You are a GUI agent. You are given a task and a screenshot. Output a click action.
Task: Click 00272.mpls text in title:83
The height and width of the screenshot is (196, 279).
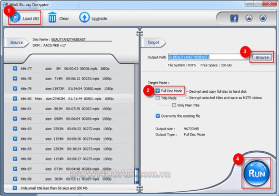92,129
